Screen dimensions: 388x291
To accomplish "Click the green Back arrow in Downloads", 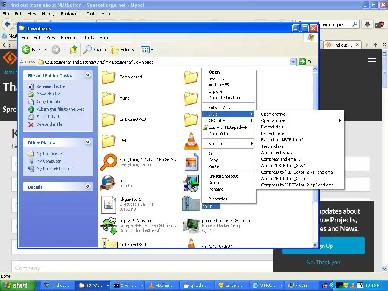I will 26,50.
